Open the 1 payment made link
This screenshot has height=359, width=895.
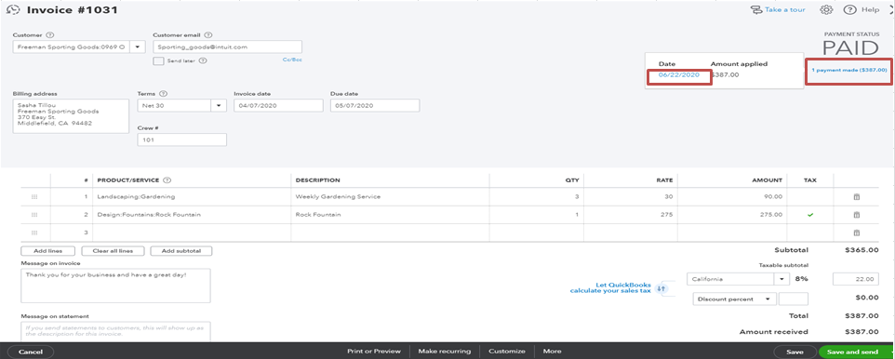coord(848,70)
